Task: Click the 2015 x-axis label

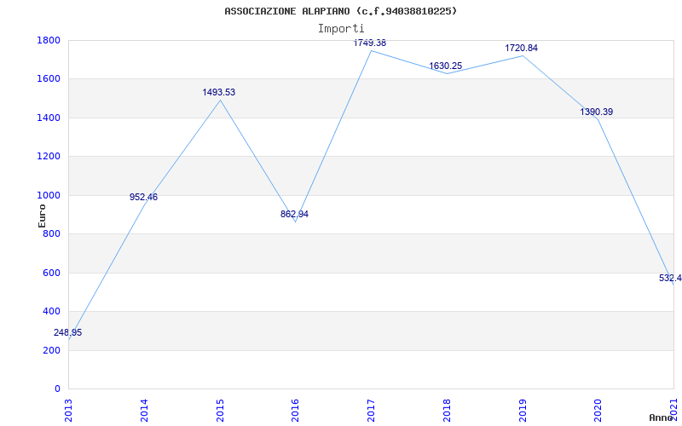Action: point(220,411)
